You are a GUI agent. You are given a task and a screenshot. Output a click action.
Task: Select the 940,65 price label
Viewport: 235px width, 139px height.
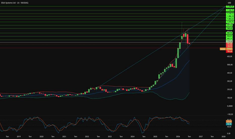(x=229, y=28)
